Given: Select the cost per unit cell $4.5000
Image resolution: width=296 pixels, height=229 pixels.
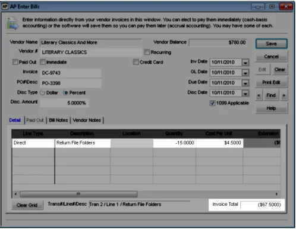Looking at the screenshot, I should point(219,143).
